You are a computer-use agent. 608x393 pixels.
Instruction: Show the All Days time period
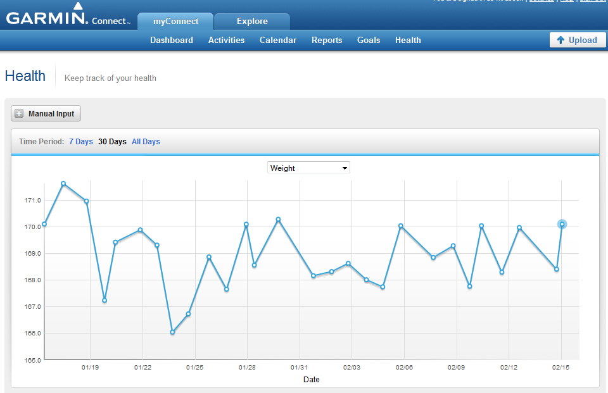(x=146, y=142)
